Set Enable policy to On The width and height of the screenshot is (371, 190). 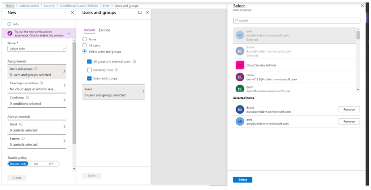(x=36, y=164)
